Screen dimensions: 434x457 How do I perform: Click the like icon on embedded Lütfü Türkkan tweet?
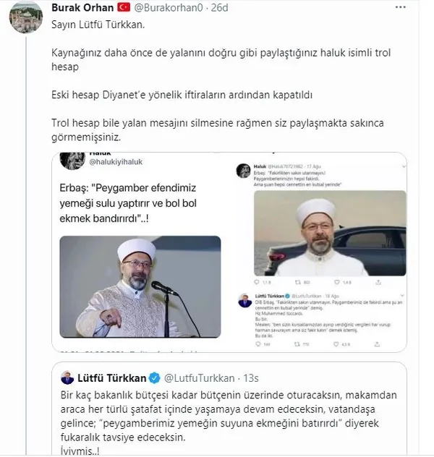336,344
